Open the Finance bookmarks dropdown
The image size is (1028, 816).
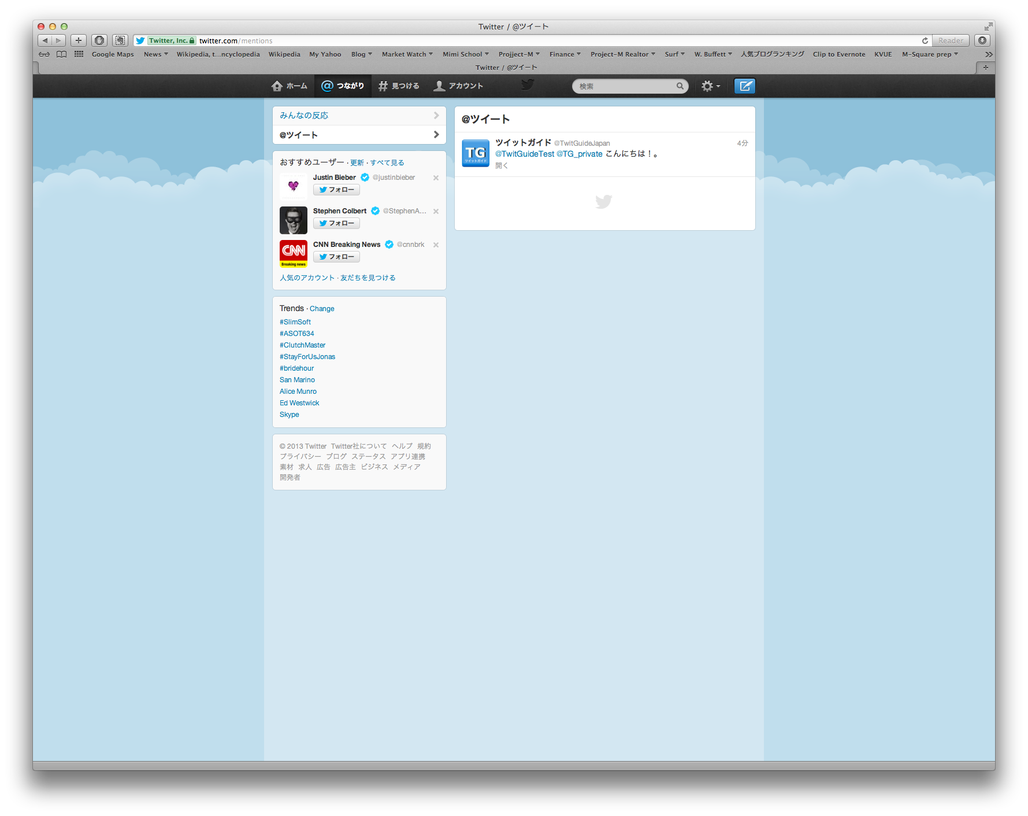point(565,54)
